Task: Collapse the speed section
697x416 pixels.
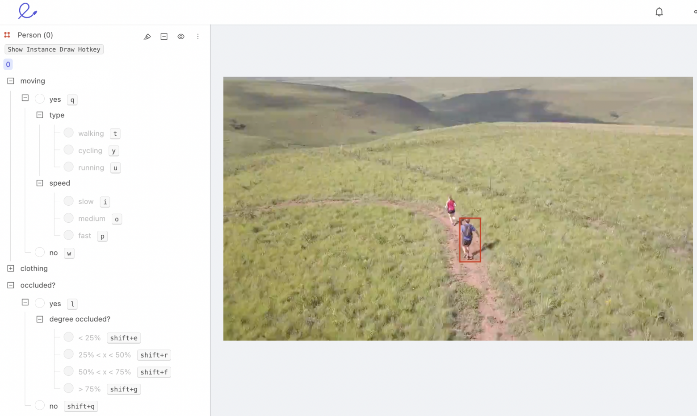Action: pyautogui.click(x=40, y=183)
